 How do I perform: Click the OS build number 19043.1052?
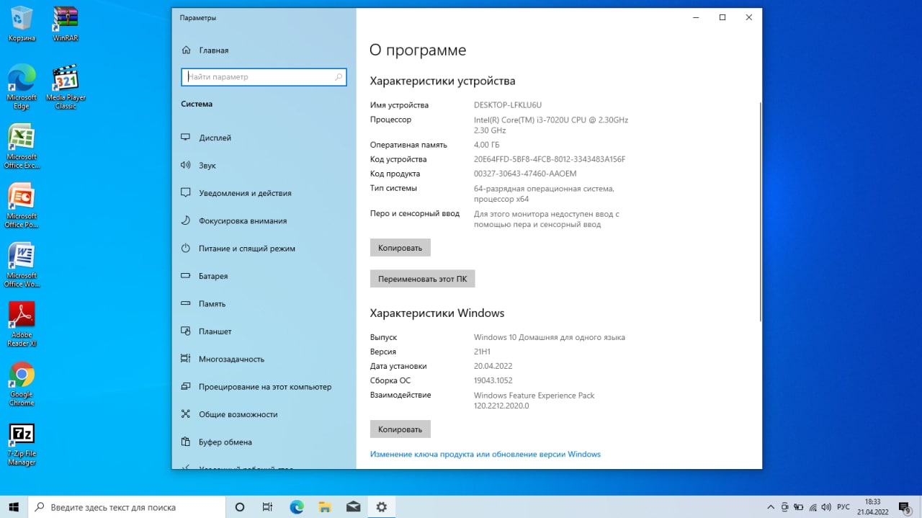[493, 380]
